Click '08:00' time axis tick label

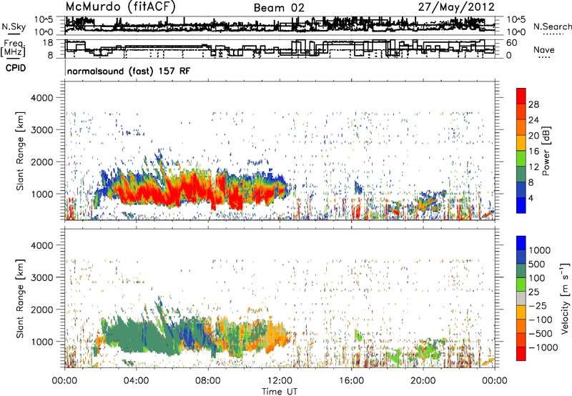(208, 381)
